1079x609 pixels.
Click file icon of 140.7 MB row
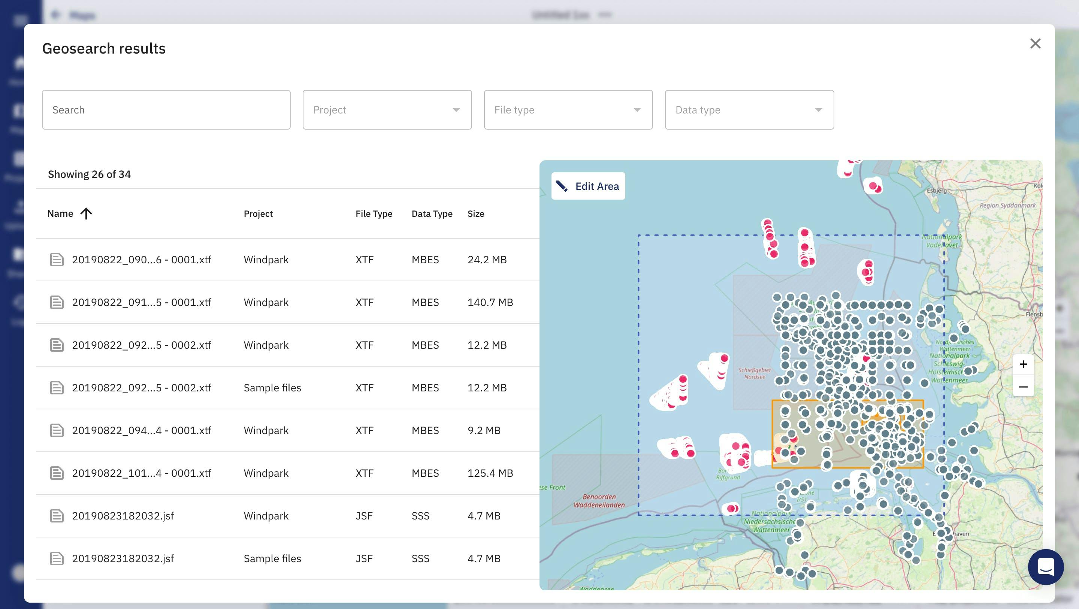pos(57,302)
